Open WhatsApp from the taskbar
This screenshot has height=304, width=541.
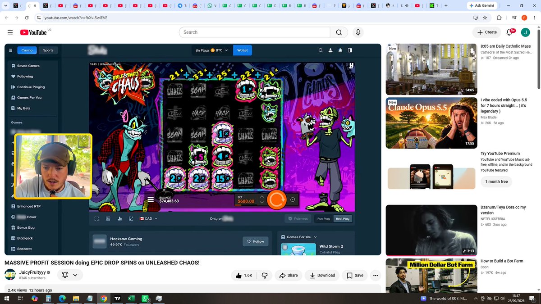(145, 299)
